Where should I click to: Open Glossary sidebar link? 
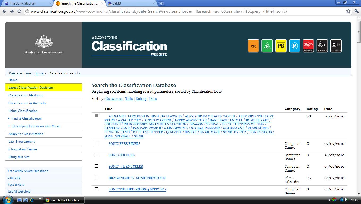(14, 178)
